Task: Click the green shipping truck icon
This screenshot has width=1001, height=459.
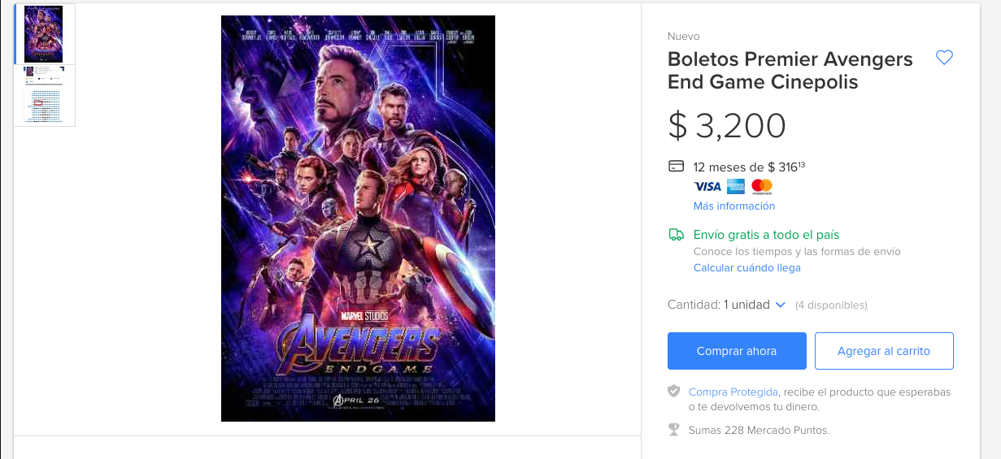Action: coord(676,235)
